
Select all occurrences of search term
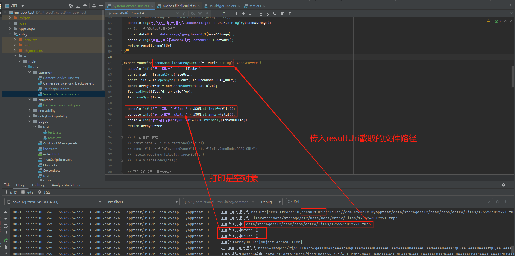[274, 13]
